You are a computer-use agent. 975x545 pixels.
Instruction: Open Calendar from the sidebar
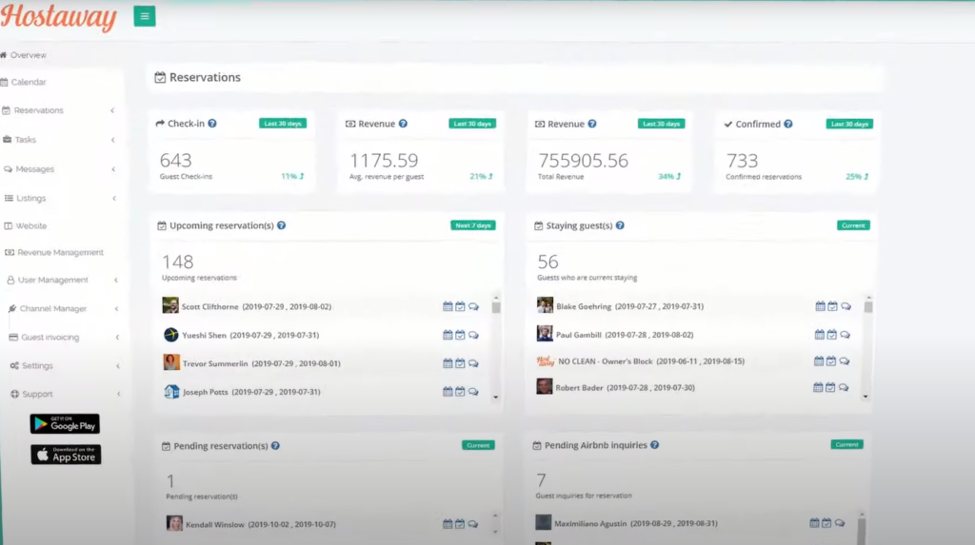(x=29, y=83)
